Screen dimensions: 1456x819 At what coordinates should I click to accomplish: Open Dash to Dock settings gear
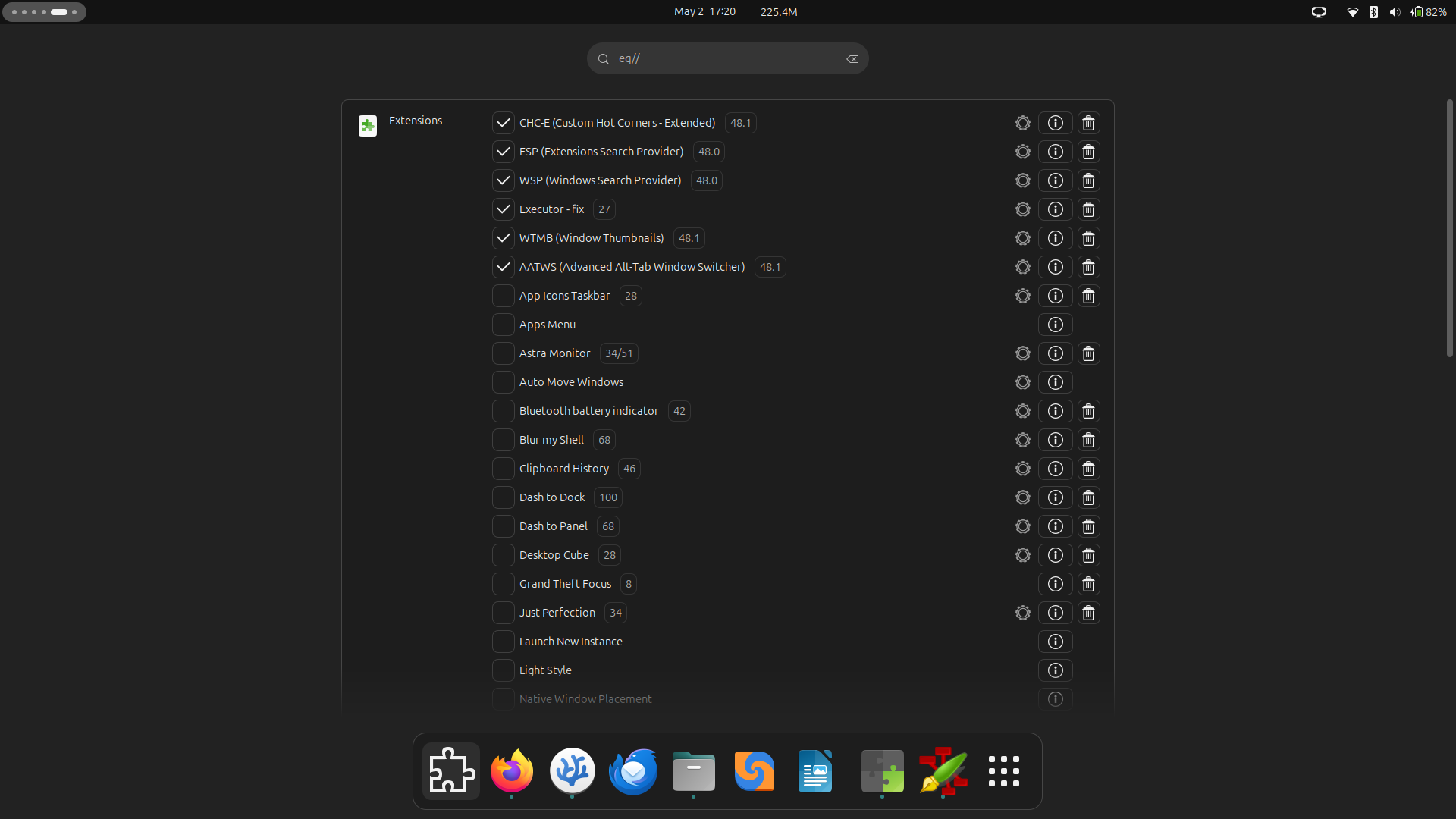click(1022, 497)
